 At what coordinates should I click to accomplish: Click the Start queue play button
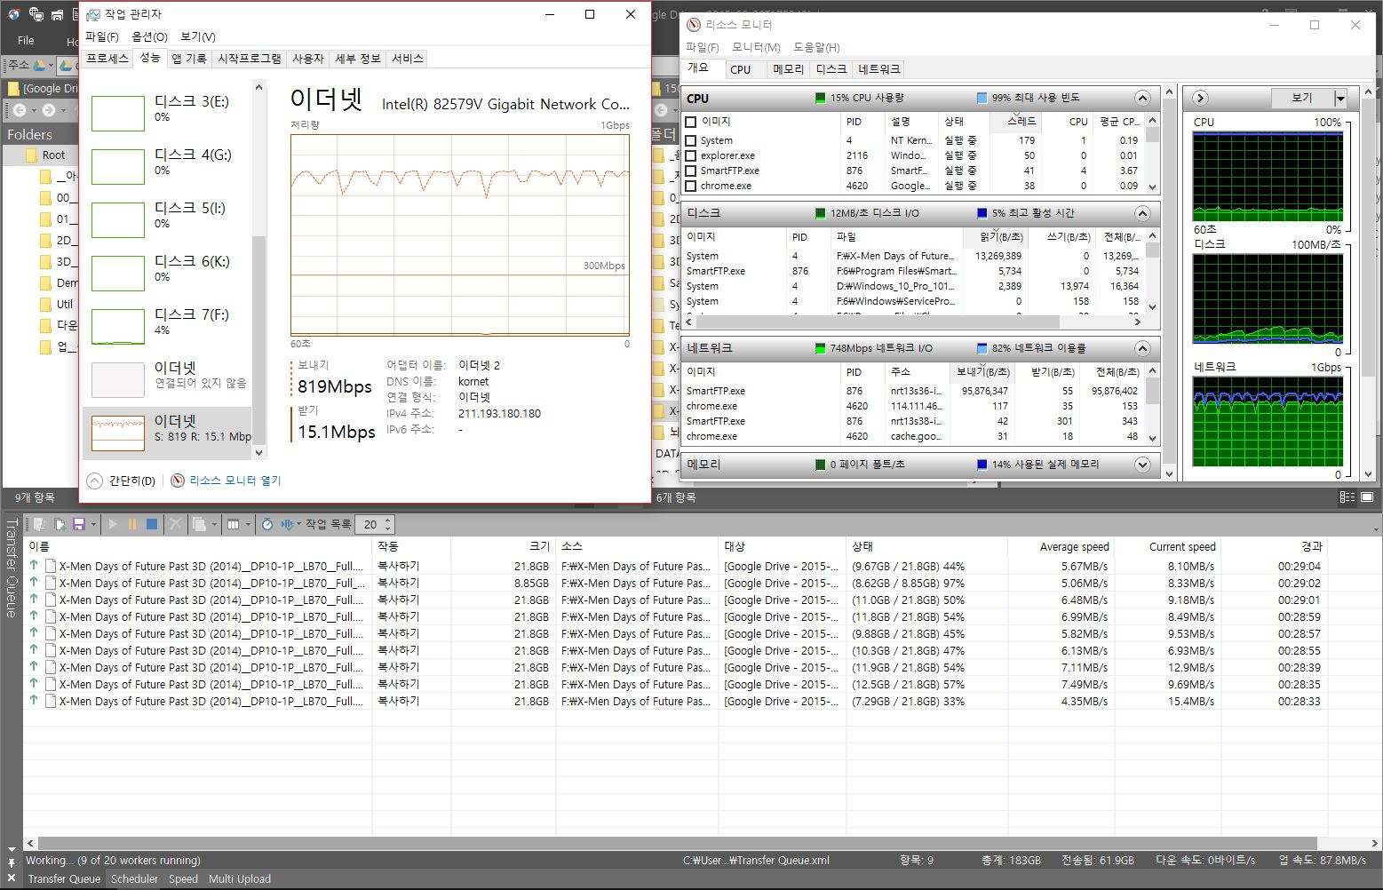point(113,524)
